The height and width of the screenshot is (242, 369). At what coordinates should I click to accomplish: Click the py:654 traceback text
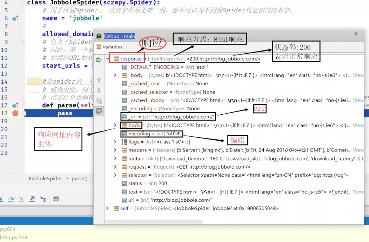pos(8,229)
